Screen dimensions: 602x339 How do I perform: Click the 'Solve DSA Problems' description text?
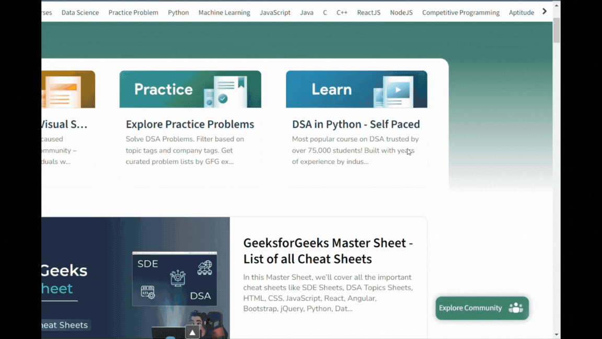pos(184,150)
